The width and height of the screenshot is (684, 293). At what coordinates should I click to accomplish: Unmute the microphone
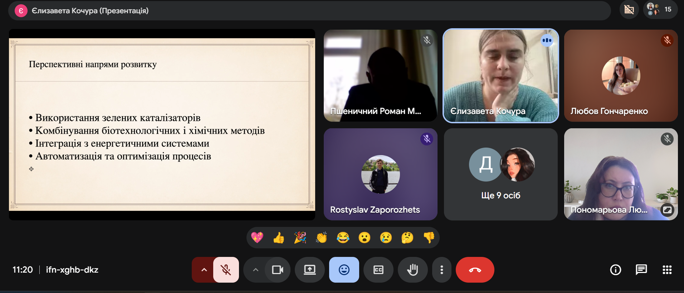click(x=226, y=270)
